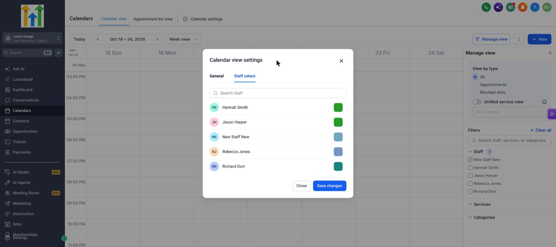Click the Search staff field
Screen dimensions: 556x247
point(278,93)
